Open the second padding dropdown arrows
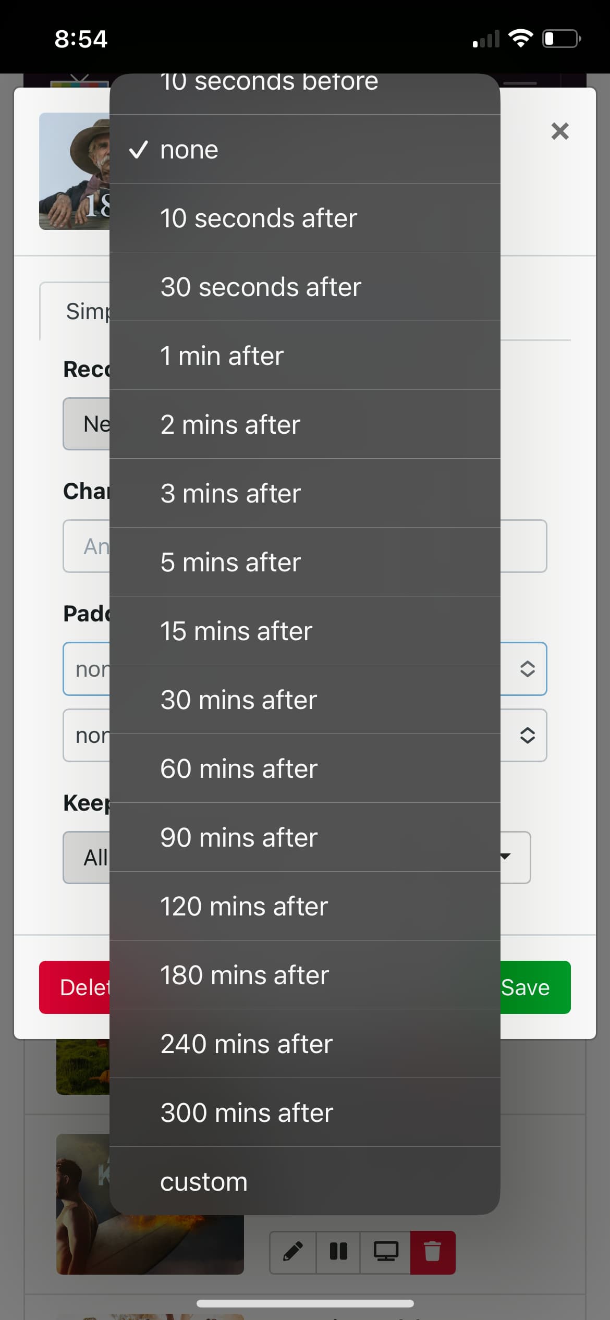This screenshot has width=610, height=1320. 527,735
